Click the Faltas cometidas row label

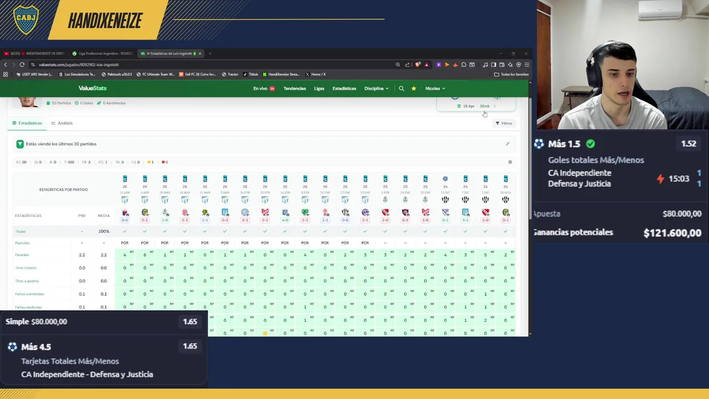click(29, 294)
